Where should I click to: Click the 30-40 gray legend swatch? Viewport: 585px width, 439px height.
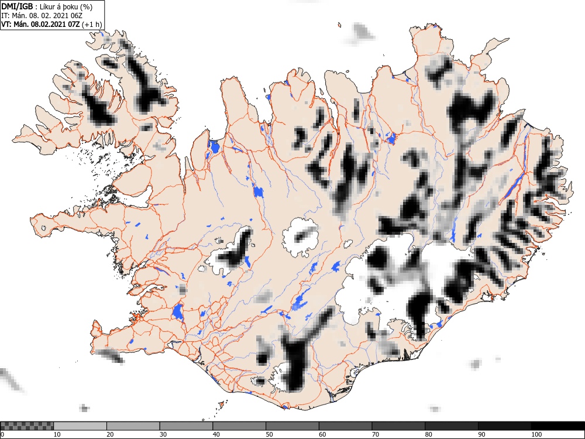coord(186,426)
